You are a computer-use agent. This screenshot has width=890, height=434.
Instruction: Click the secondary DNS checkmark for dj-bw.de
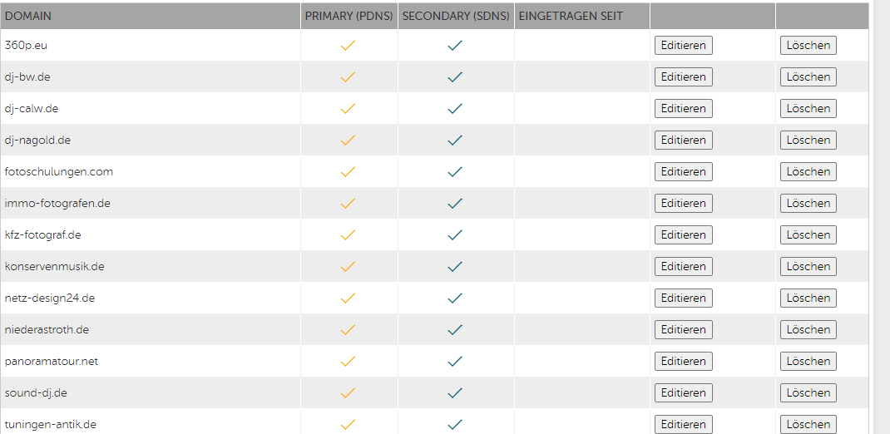coord(455,77)
